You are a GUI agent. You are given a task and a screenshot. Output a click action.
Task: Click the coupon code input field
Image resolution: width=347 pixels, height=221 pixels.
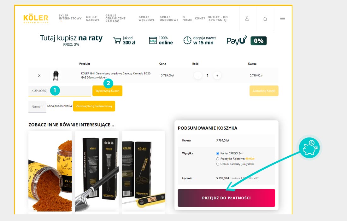pos(60,91)
